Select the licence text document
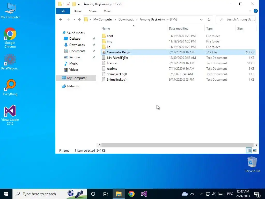This screenshot has width=265, height=199. pos(178,63)
